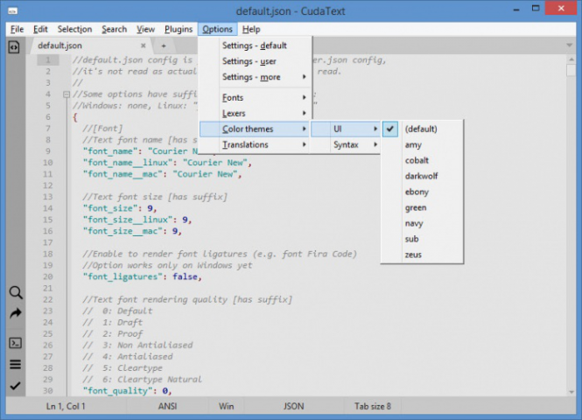This screenshot has height=420, width=582.
Task: Select the zeus UI theme
Action: [x=423, y=255]
